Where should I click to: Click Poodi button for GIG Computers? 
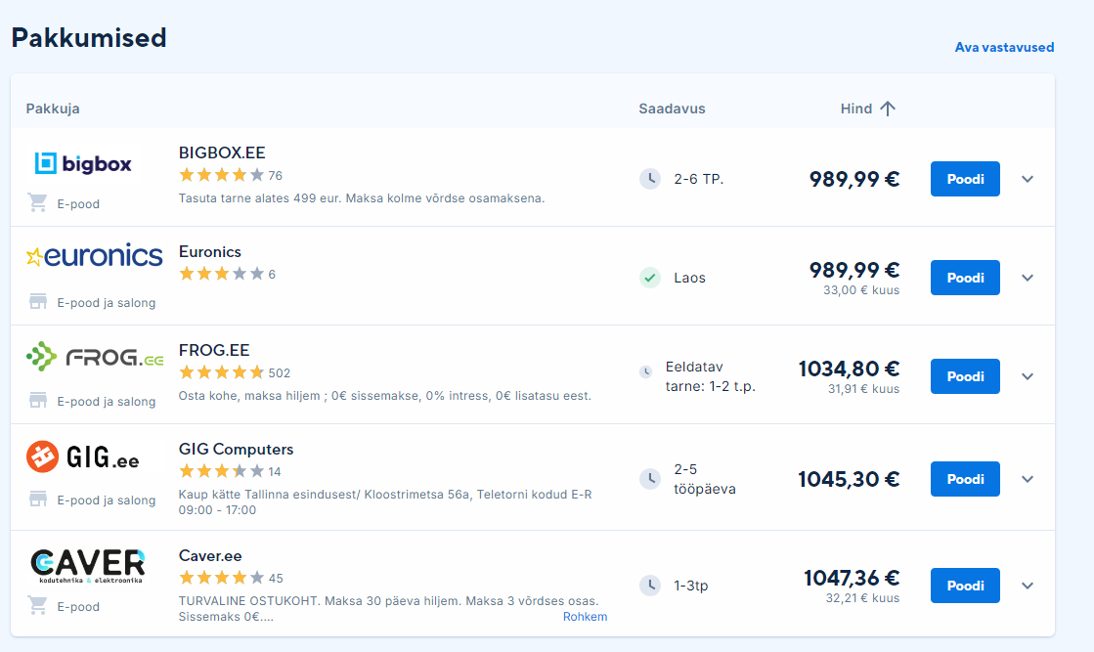pyautogui.click(x=965, y=479)
